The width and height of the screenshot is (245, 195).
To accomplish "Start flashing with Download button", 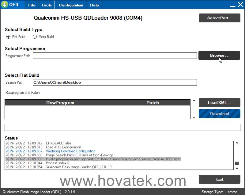I will coord(219,114).
